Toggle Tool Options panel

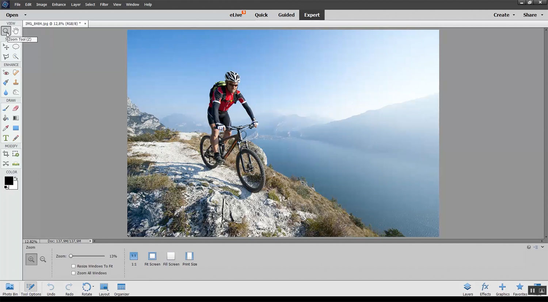pos(31,289)
